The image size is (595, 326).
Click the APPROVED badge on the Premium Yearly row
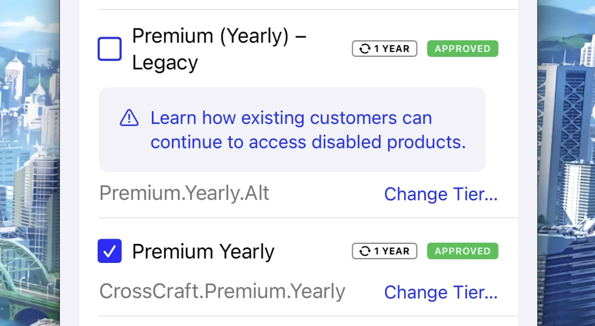(462, 251)
